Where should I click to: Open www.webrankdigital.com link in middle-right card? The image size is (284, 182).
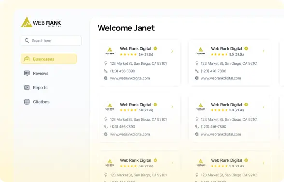point(221,134)
